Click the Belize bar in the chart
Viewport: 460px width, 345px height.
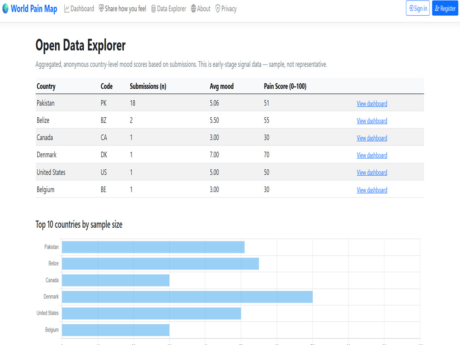point(160,264)
